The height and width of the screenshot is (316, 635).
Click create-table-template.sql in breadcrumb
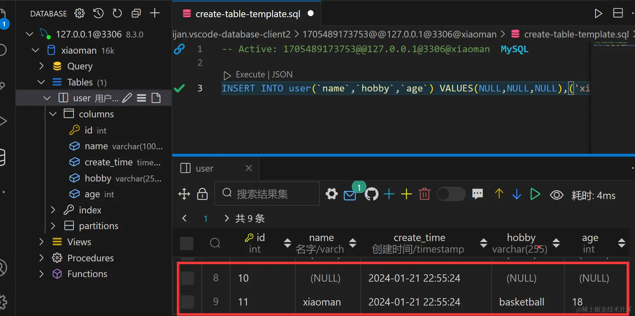[576, 34]
